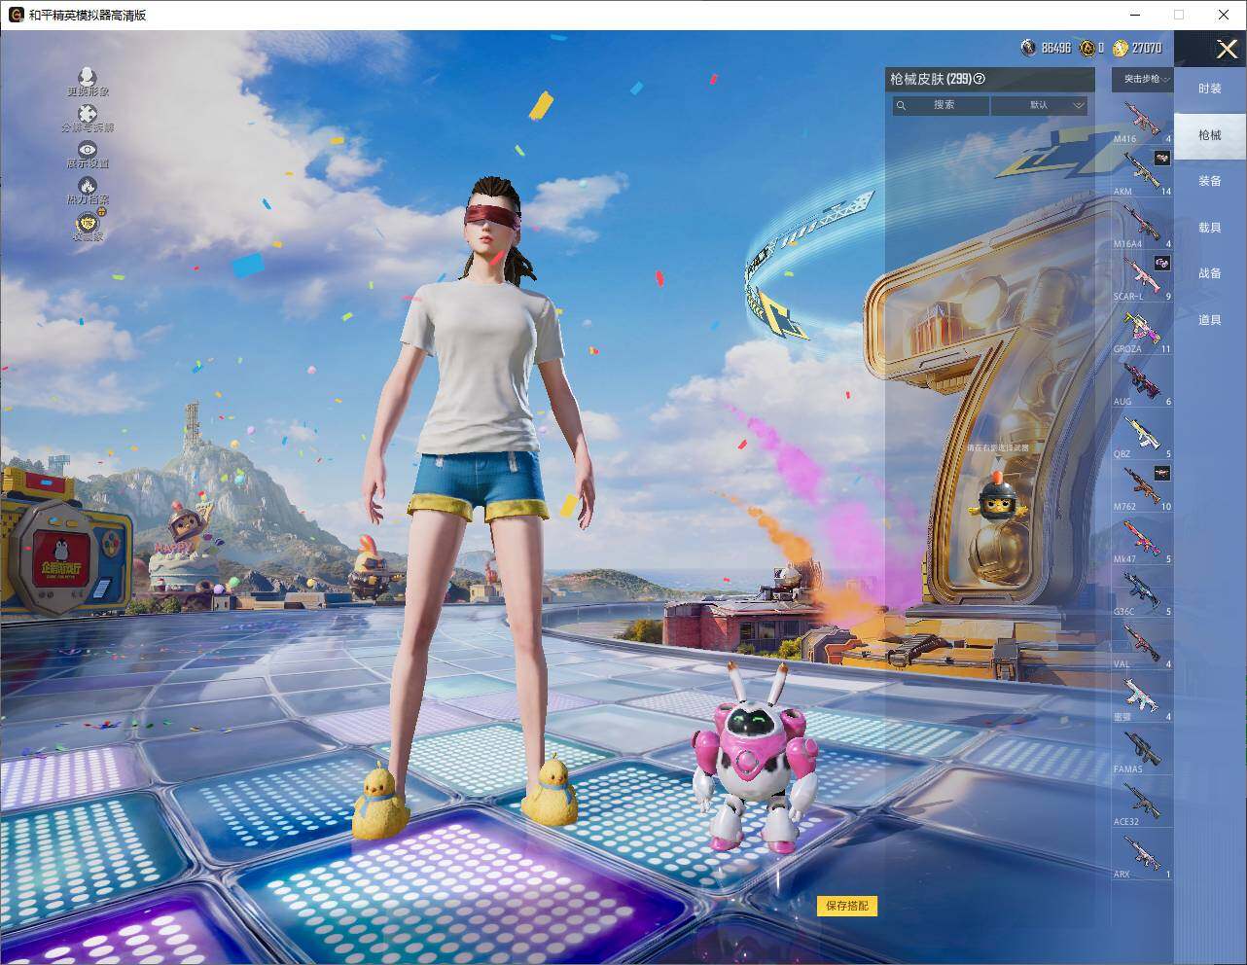The width and height of the screenshot is (1247, 965).
Task: Click the gold coin currency icon
Action: pos(1121,48)
